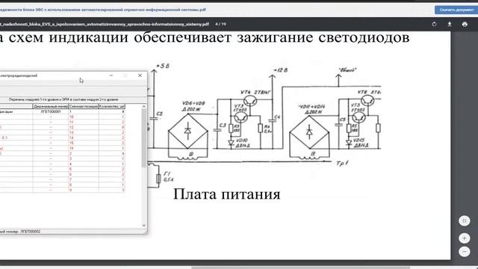The height and width of the screenshot is (269, 478).
Task: Click the 'VT4' transistor label on schematic
Action: pos(246,92)
